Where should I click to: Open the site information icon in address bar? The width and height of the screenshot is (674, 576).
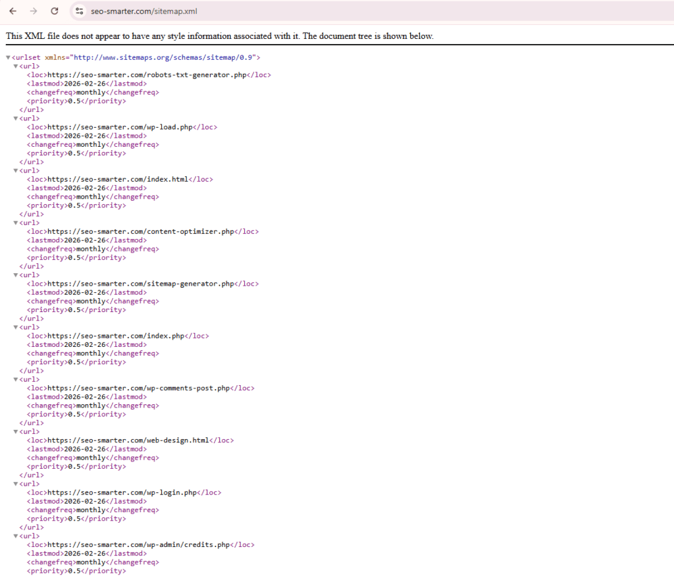[x=80, y=11]
